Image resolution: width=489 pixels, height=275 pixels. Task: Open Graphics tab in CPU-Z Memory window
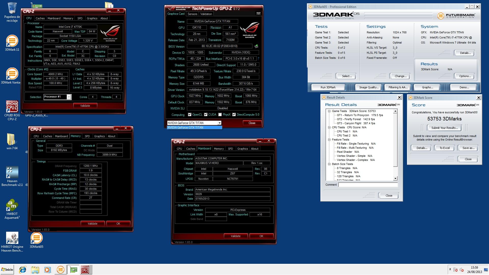pyautogui.click(x=99, y=136)
